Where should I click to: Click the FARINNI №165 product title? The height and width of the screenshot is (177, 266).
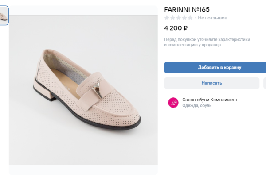(187, 9)
